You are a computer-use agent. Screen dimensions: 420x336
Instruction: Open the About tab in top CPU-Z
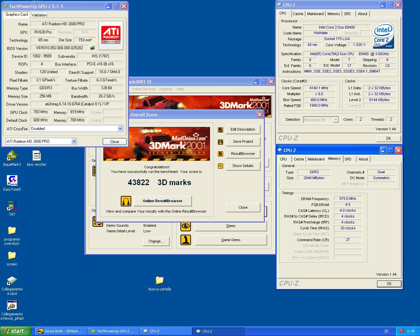tap(363, 14)
